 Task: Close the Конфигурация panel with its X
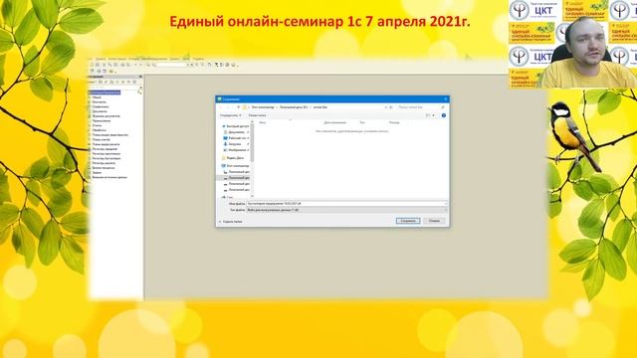pos(140,77)
